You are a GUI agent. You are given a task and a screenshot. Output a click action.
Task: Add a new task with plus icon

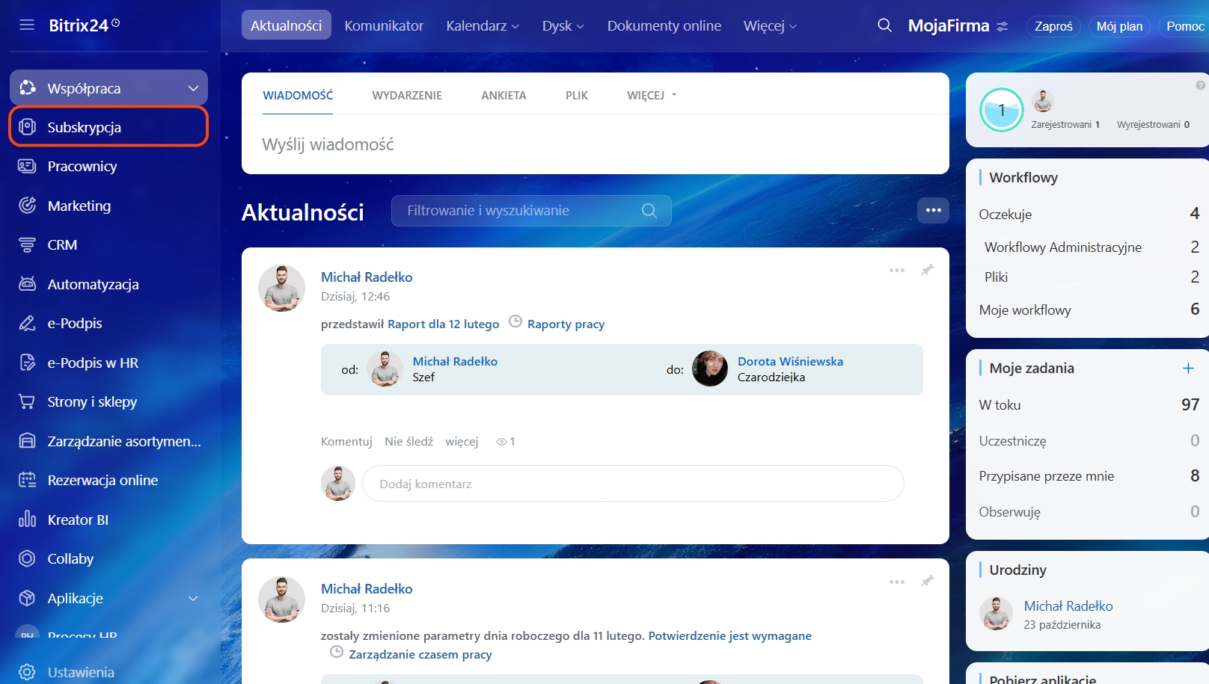point(1188,368)
